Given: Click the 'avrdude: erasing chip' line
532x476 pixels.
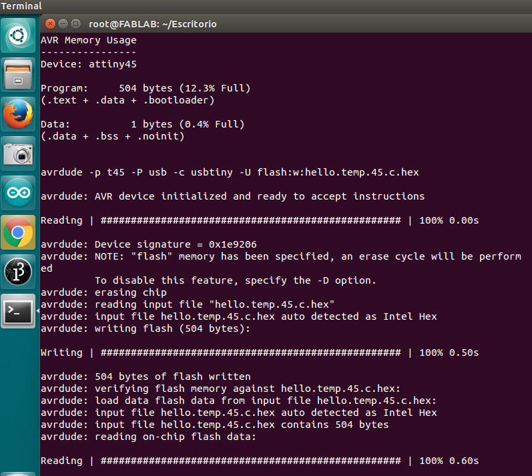Looking at the screenshot, I should point(103,292).
